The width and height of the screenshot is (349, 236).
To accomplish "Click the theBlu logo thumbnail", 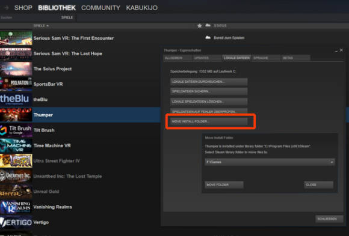I will click(x=16, y=100).
